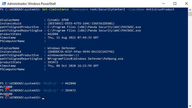The height and width of the screenshot is (108, 192).
Task: Click the scrollbar up arrow
Action: (x=190, y=9)
